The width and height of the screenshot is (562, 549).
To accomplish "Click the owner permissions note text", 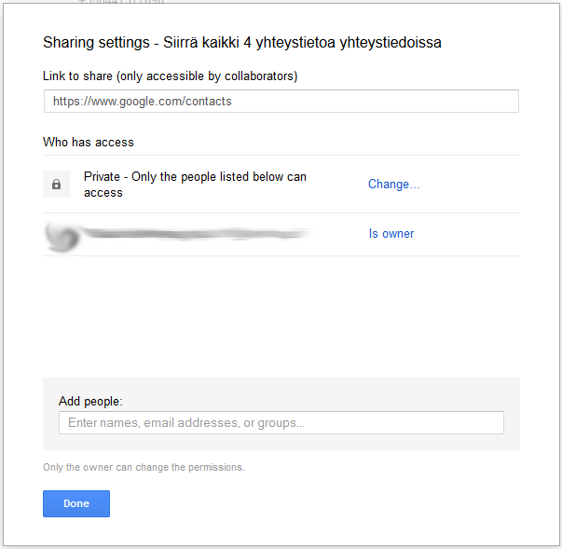I will coord(144,468).
